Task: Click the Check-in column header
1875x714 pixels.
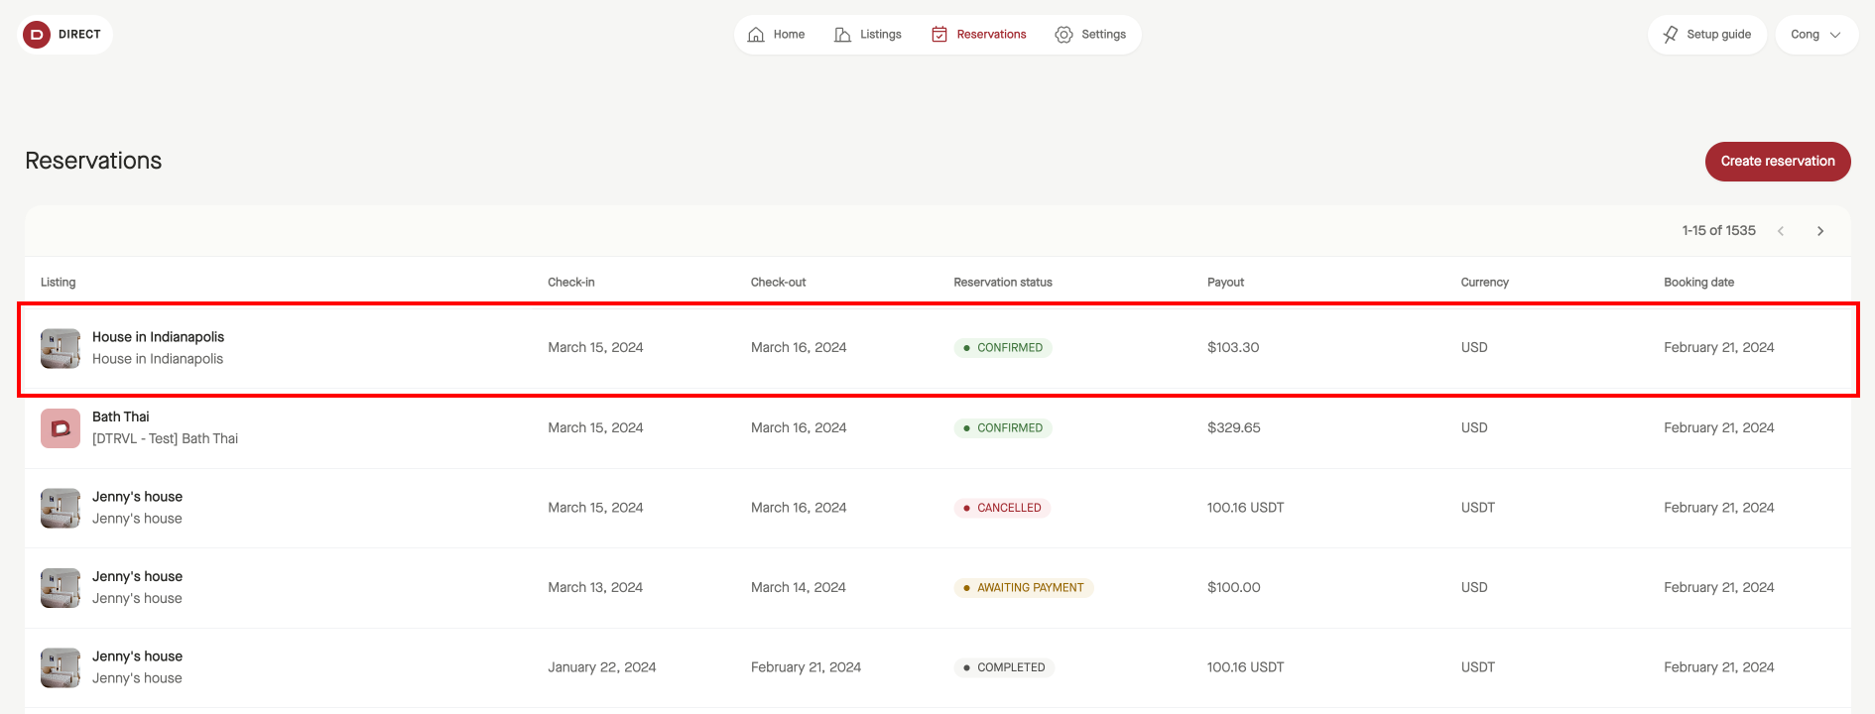Action: coord(571,283)
